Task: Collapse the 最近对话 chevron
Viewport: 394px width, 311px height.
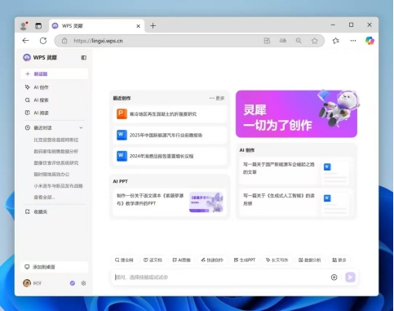Action: (81, 127)
